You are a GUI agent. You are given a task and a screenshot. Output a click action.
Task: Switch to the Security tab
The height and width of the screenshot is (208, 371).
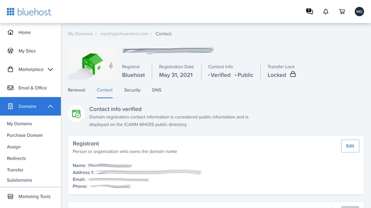point(132,90)
